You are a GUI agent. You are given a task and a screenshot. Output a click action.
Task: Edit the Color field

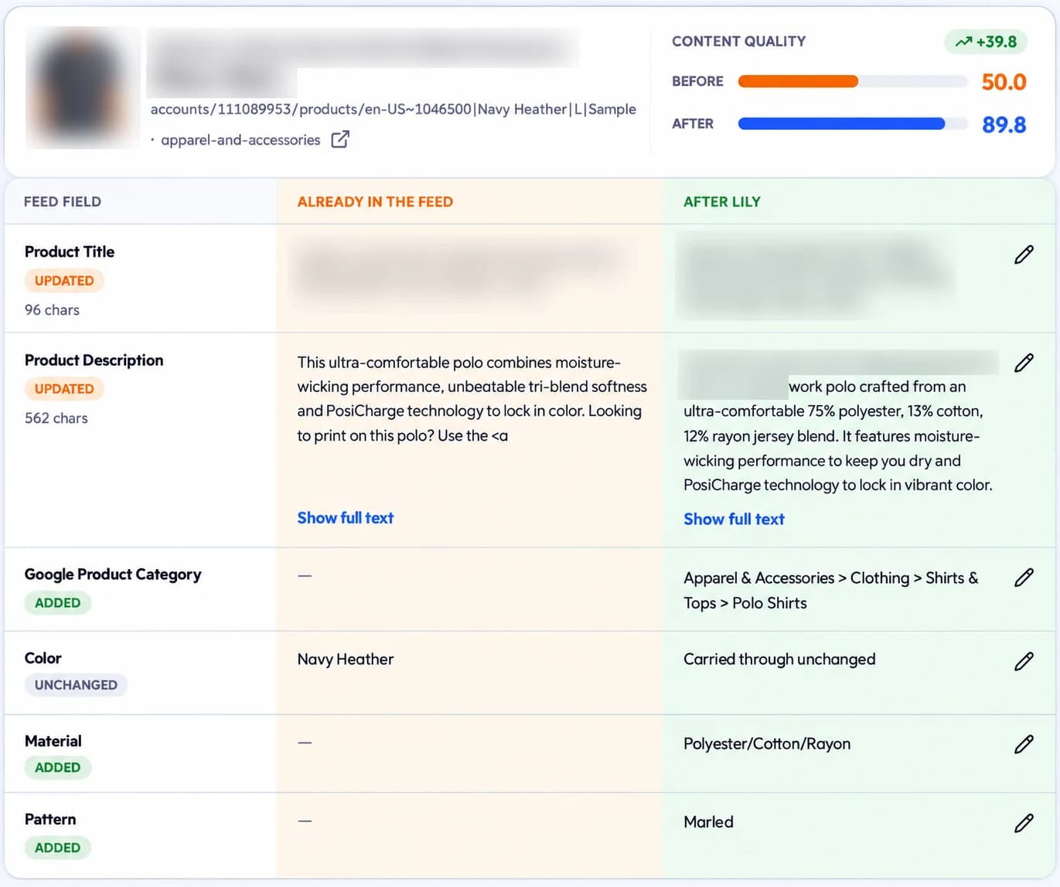point(1024,661)
